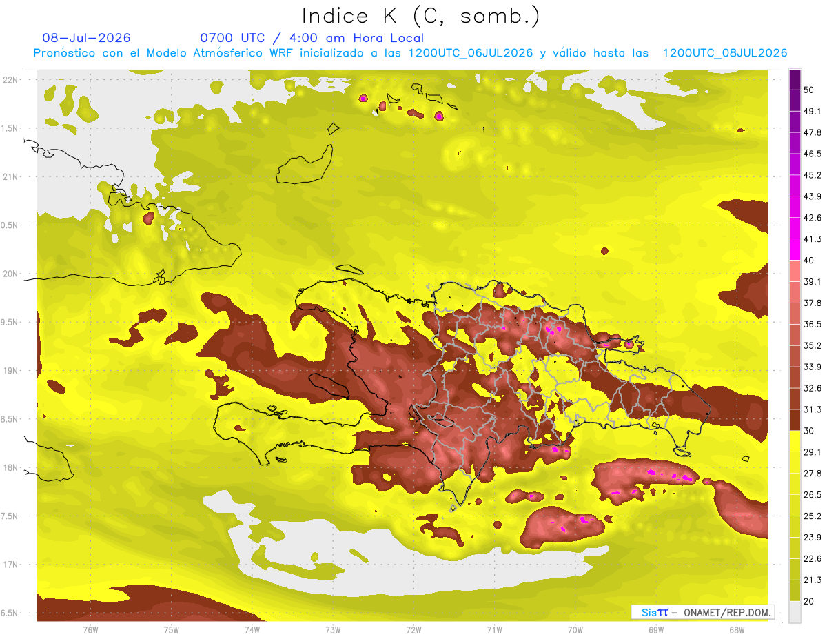The height and width of the screenshot is (639, 827).
Task: Select the 17N latitude label
Action: pos(12,565)
